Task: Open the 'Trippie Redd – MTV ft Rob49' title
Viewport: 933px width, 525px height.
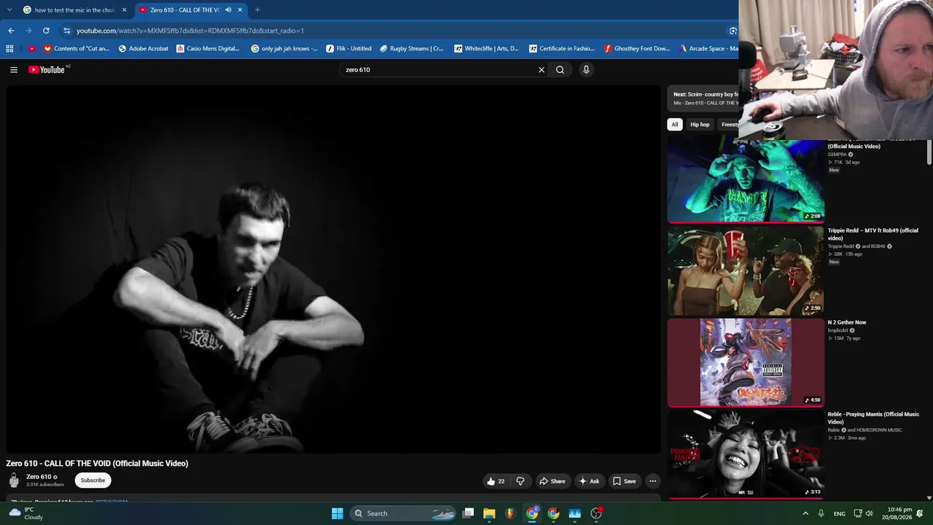Action: (873, 234)
